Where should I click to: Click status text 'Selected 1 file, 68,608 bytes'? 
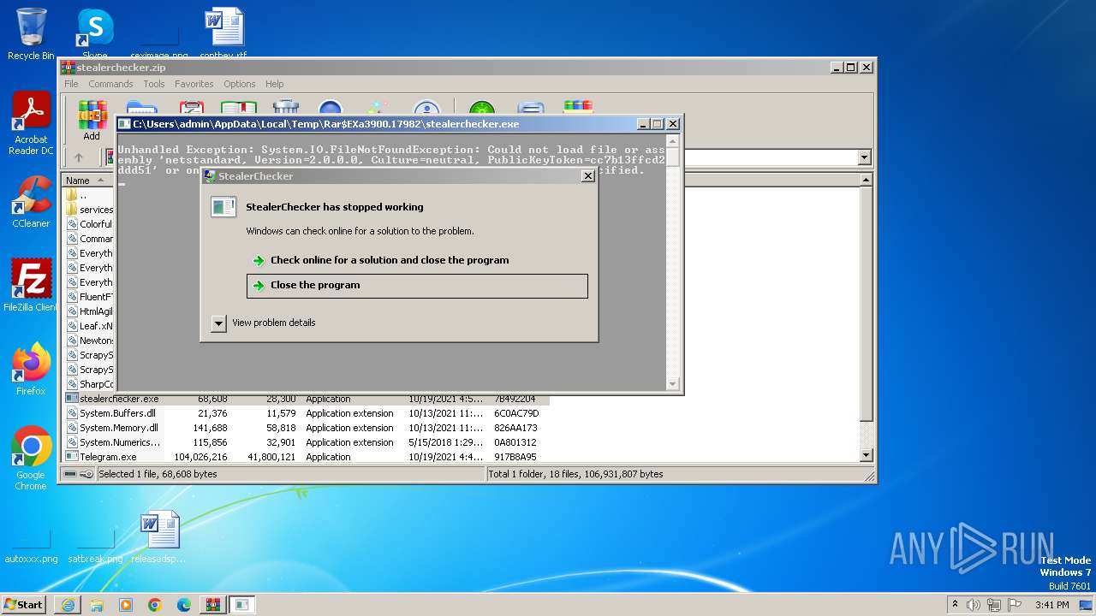pos(158,474)
